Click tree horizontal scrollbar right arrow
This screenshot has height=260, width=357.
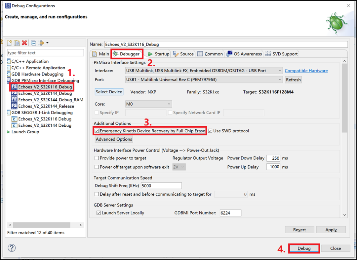[81, 225]
